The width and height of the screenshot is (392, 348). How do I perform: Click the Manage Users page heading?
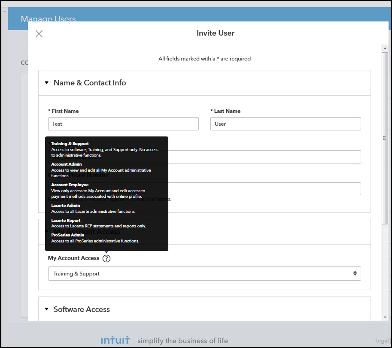48,18
